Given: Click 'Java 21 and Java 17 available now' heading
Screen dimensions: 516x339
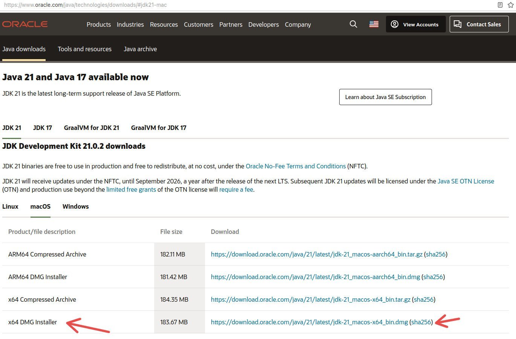Looking at the screenshot, I should click(x=75, y=77).
